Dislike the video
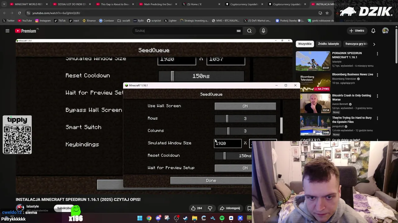 (x=210, y=208)
